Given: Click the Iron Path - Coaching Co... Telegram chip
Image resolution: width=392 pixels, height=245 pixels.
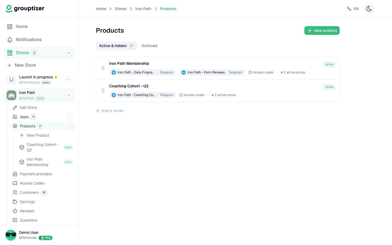Looking at the screenshot, I should click(143, 95).
